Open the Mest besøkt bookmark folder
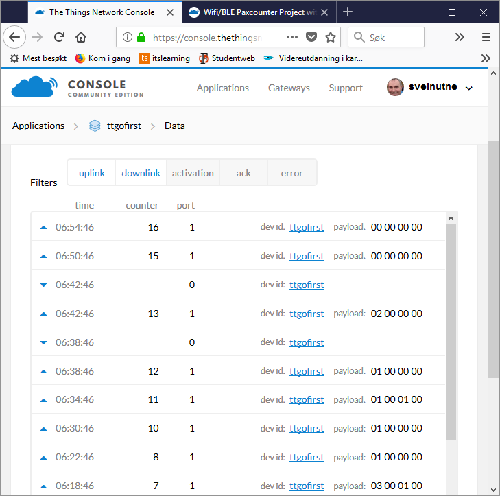 [x=38, y=58]
